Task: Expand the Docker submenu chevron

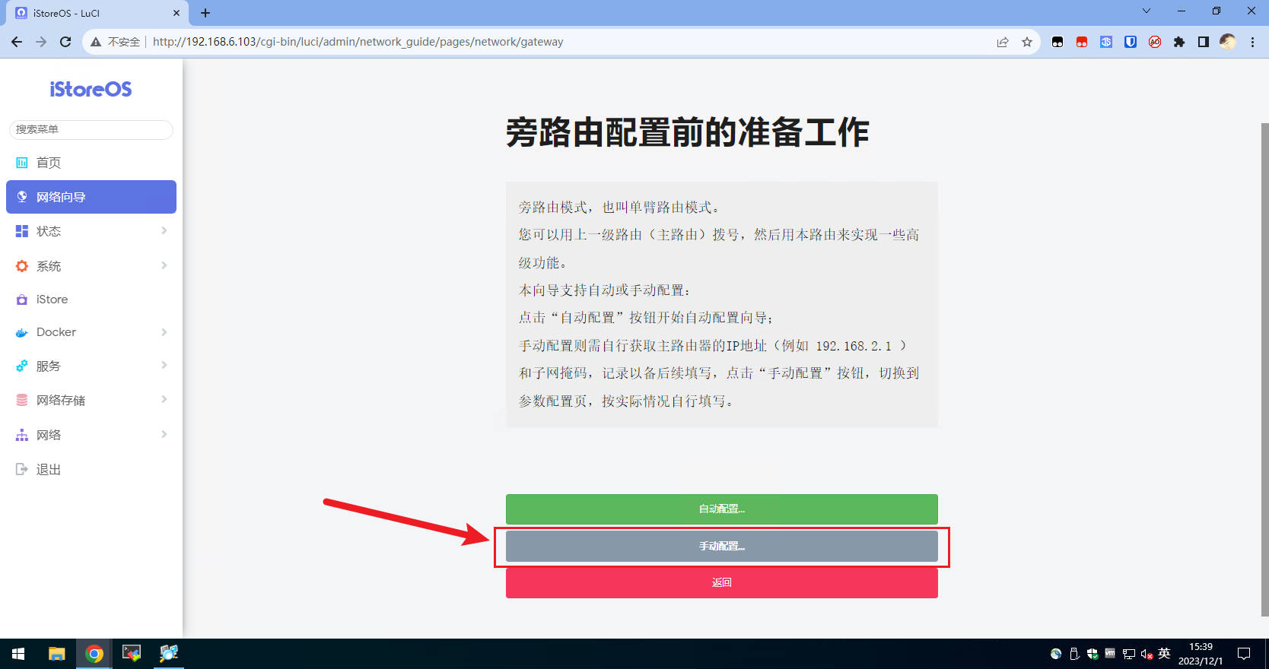Action: pos(164,332)
